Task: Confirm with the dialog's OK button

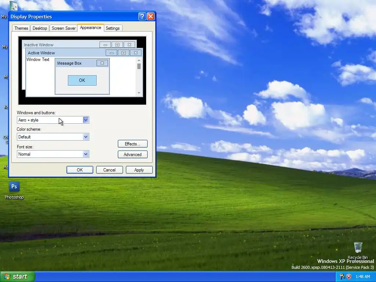Action: click(x=80, y=170)
